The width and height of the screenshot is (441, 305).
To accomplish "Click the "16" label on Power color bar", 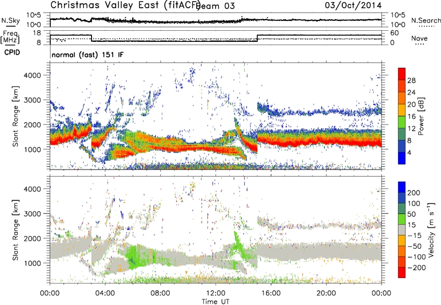I will point(411,117).
